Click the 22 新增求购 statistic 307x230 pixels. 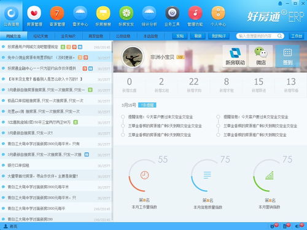(194, 85)
